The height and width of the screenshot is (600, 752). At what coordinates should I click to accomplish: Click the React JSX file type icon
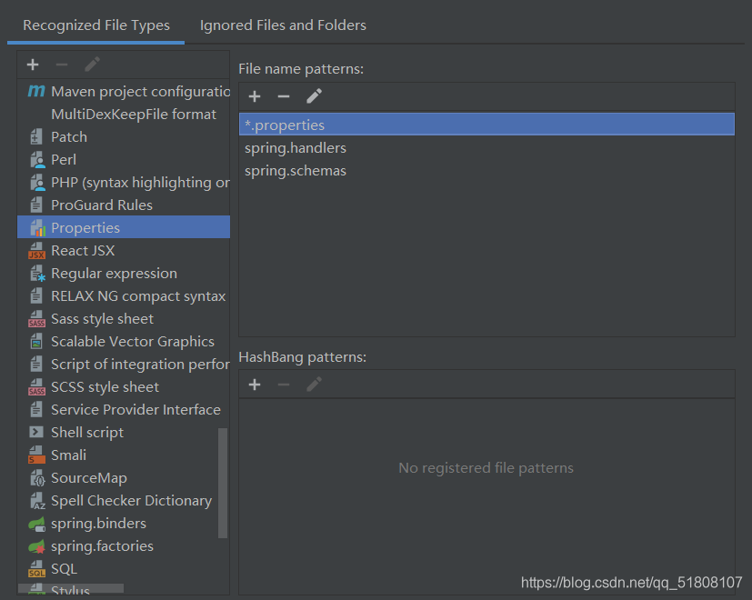(36, 251)
